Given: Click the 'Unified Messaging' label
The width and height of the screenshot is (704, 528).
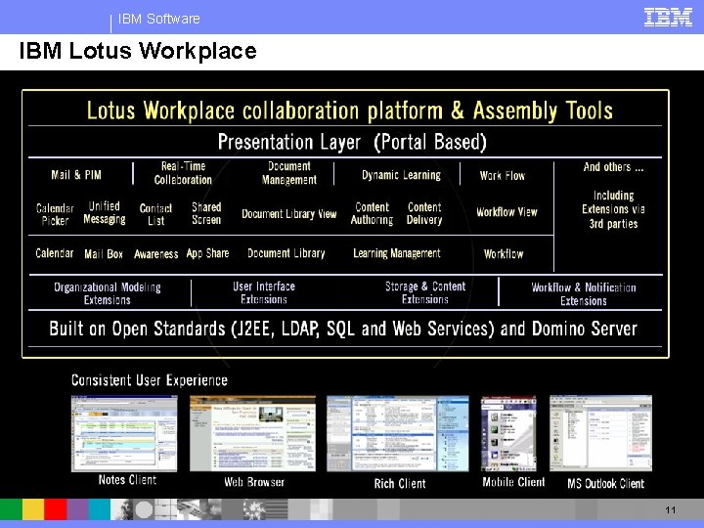Looking at the screenshot, I should [x=105, y=212].
